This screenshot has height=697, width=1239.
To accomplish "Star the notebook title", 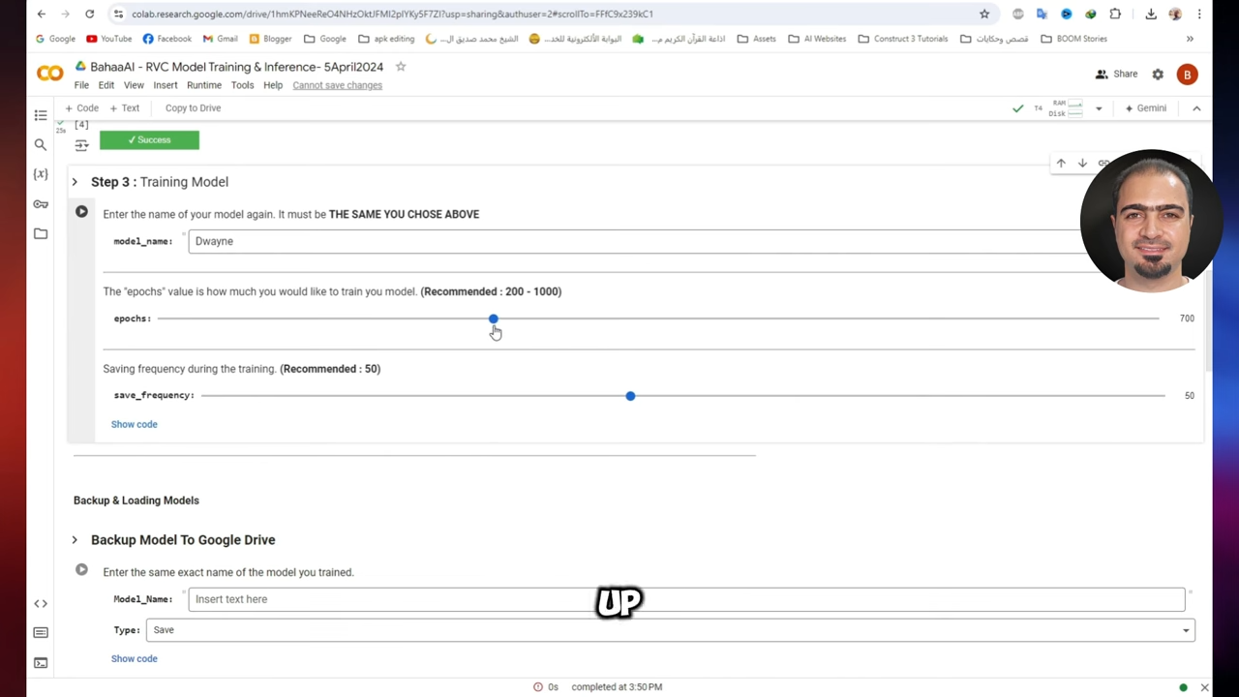I will tap(401, 67).
